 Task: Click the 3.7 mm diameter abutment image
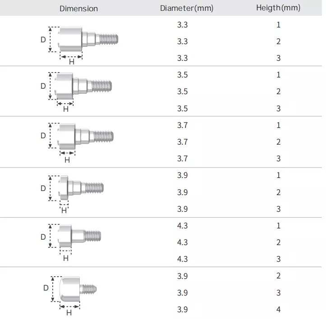(x=86, y=136)
